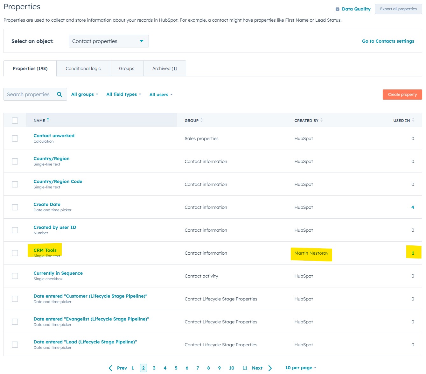
Task: Jump to page 11
Action: coord(245,368)
